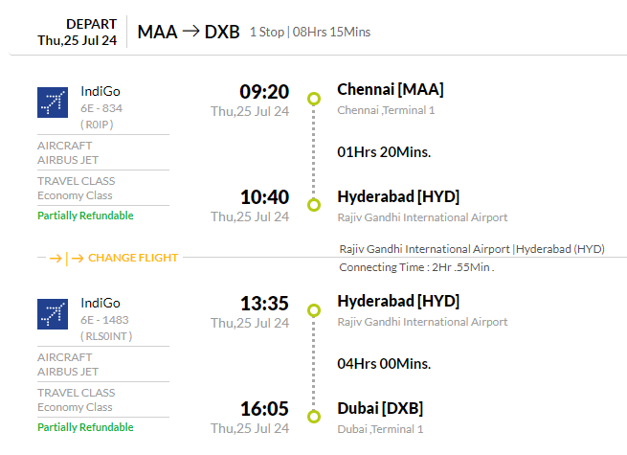Click the MAA to DXB route arrow
The height and width of the screenshot is (455, 627).
[x=190, y=32]
